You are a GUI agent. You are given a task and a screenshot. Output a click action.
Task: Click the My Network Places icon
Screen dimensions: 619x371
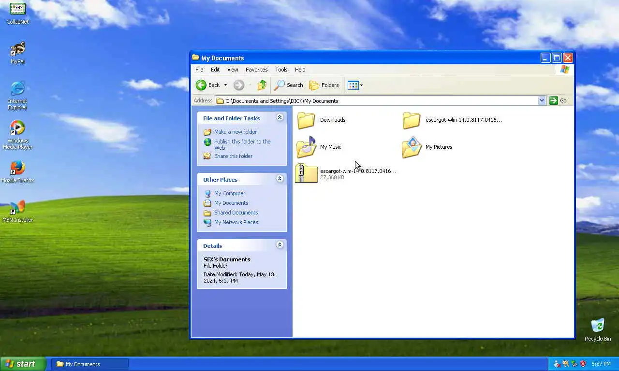point(207,222)
